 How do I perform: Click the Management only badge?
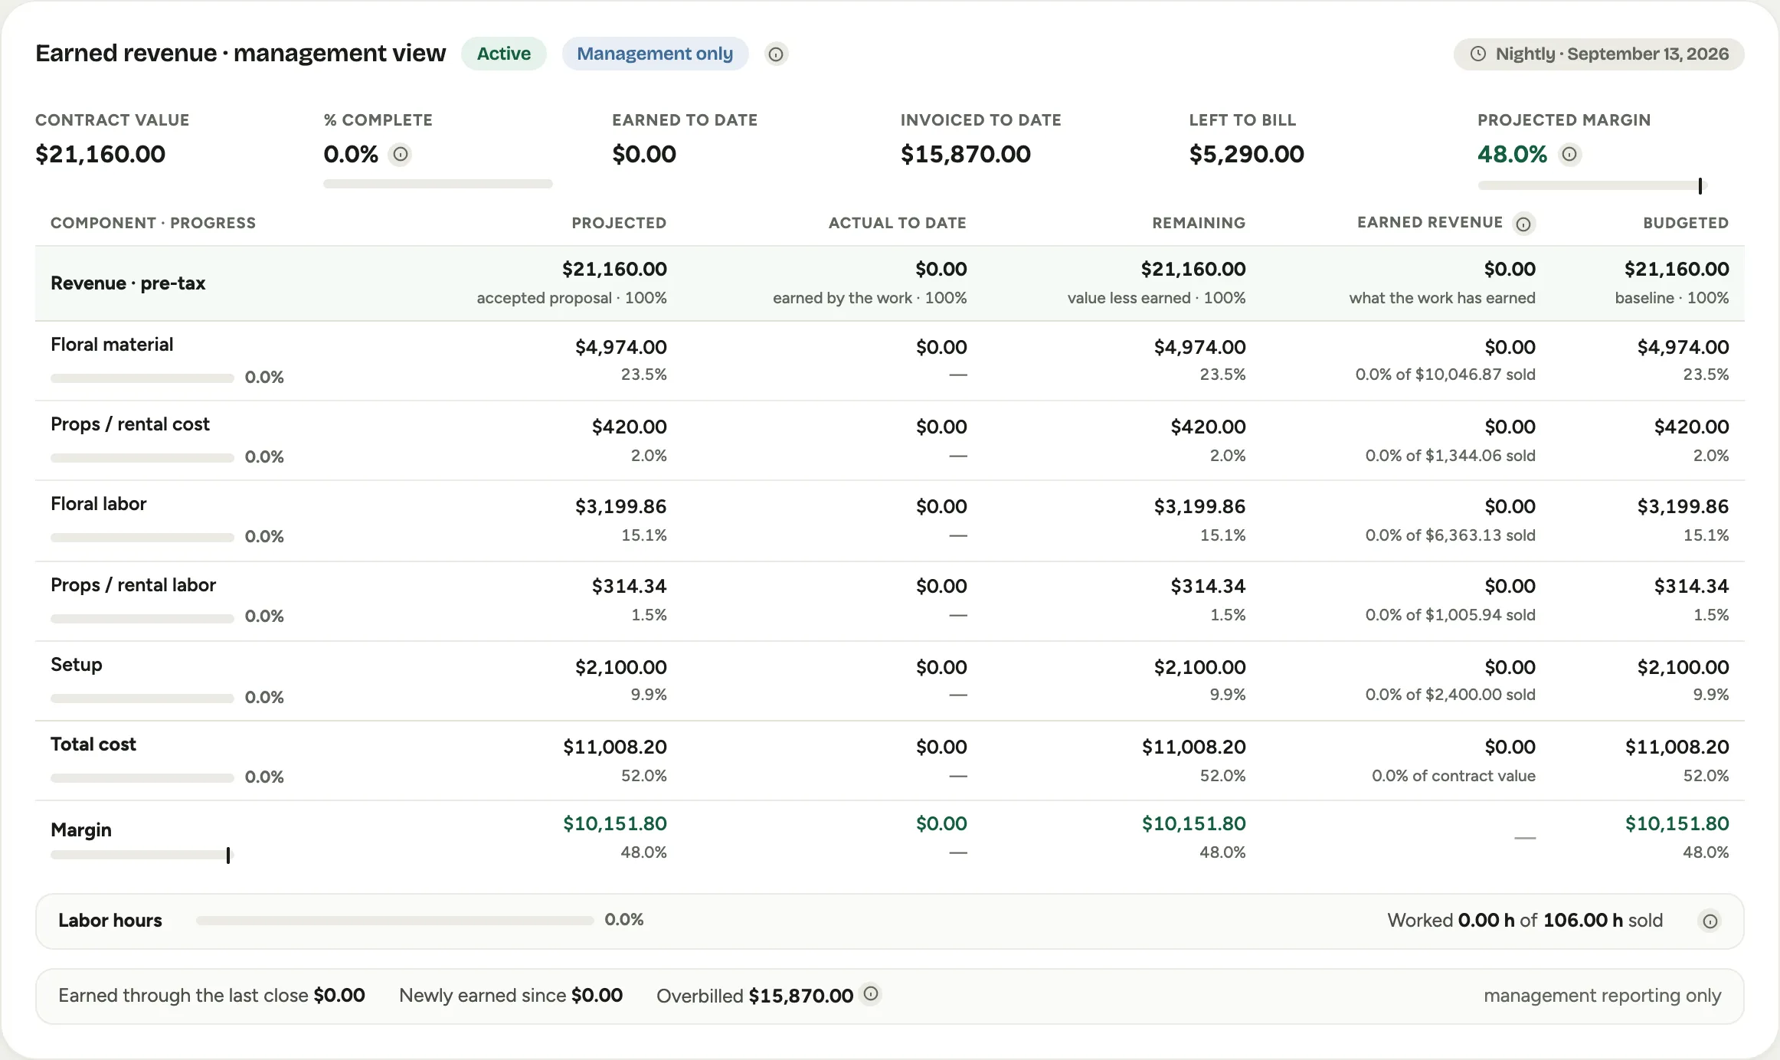(655, 54)
